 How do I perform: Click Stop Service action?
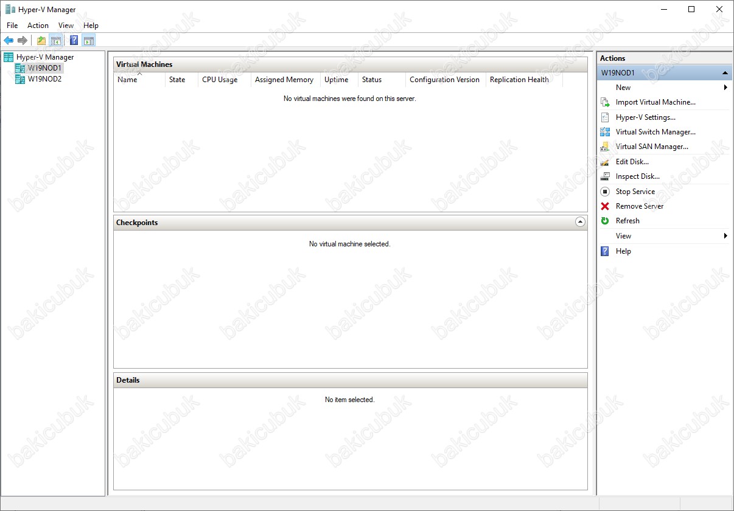[635, 192]
